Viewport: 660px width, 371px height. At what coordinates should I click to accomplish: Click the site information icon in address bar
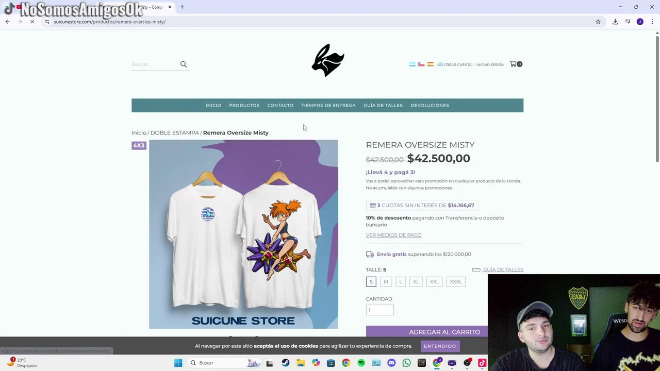tap(47, 22)
